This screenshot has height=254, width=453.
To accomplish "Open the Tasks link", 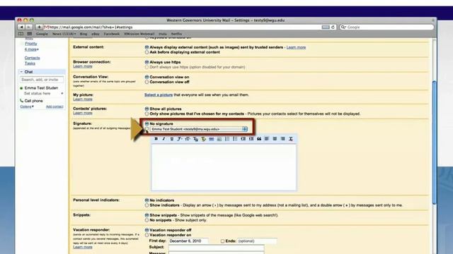I will click(x=30, y=64).
